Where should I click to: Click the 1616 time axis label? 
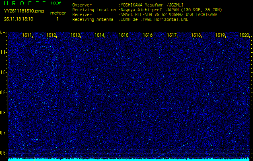click(x=148, y=35)
